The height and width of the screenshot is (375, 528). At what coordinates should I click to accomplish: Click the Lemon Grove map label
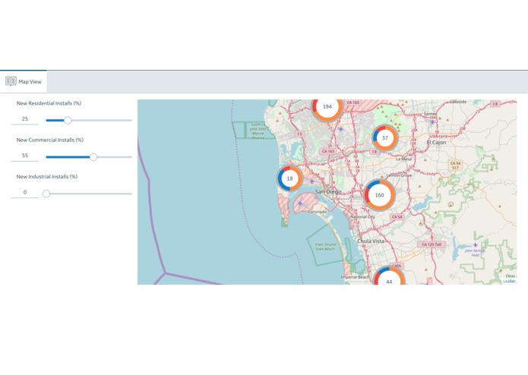point(399,175)
